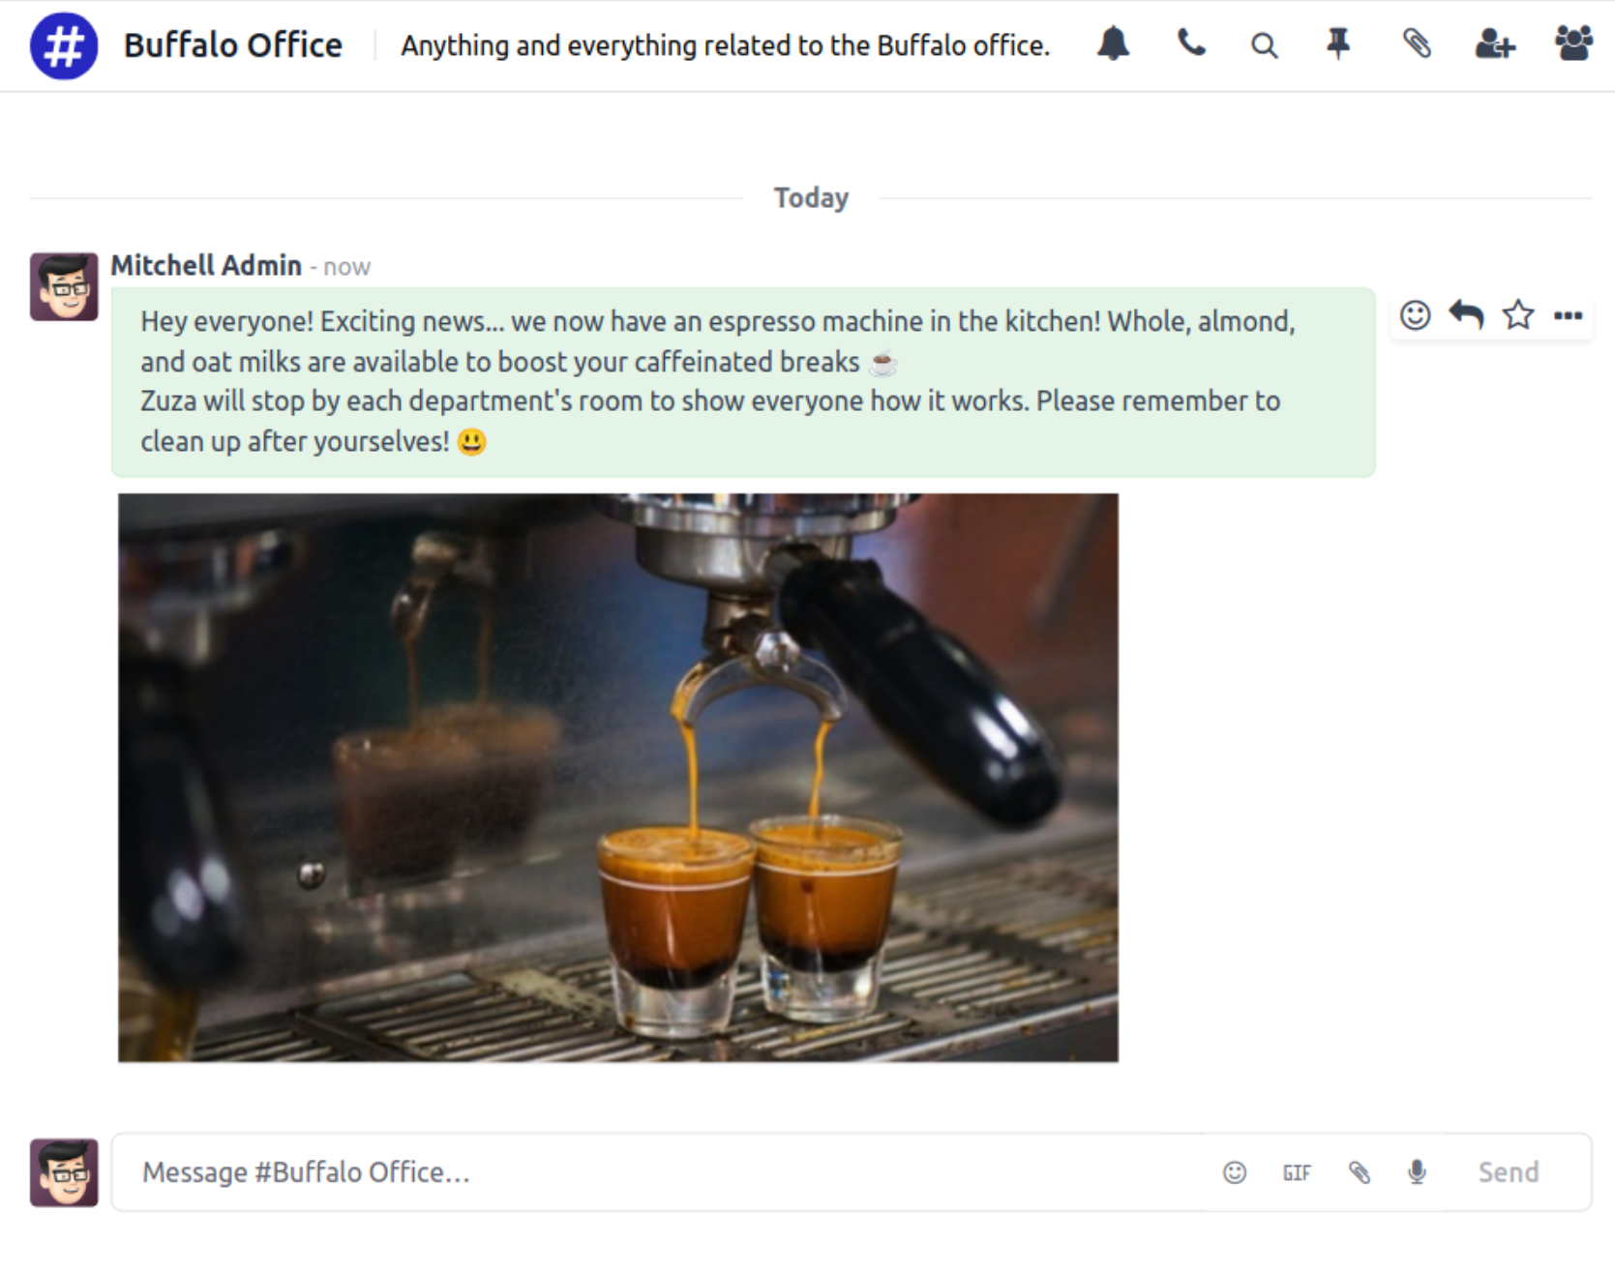Start a call with phone icon
This screenshot has height=1272, width=1615.
tap(1190, 44)
